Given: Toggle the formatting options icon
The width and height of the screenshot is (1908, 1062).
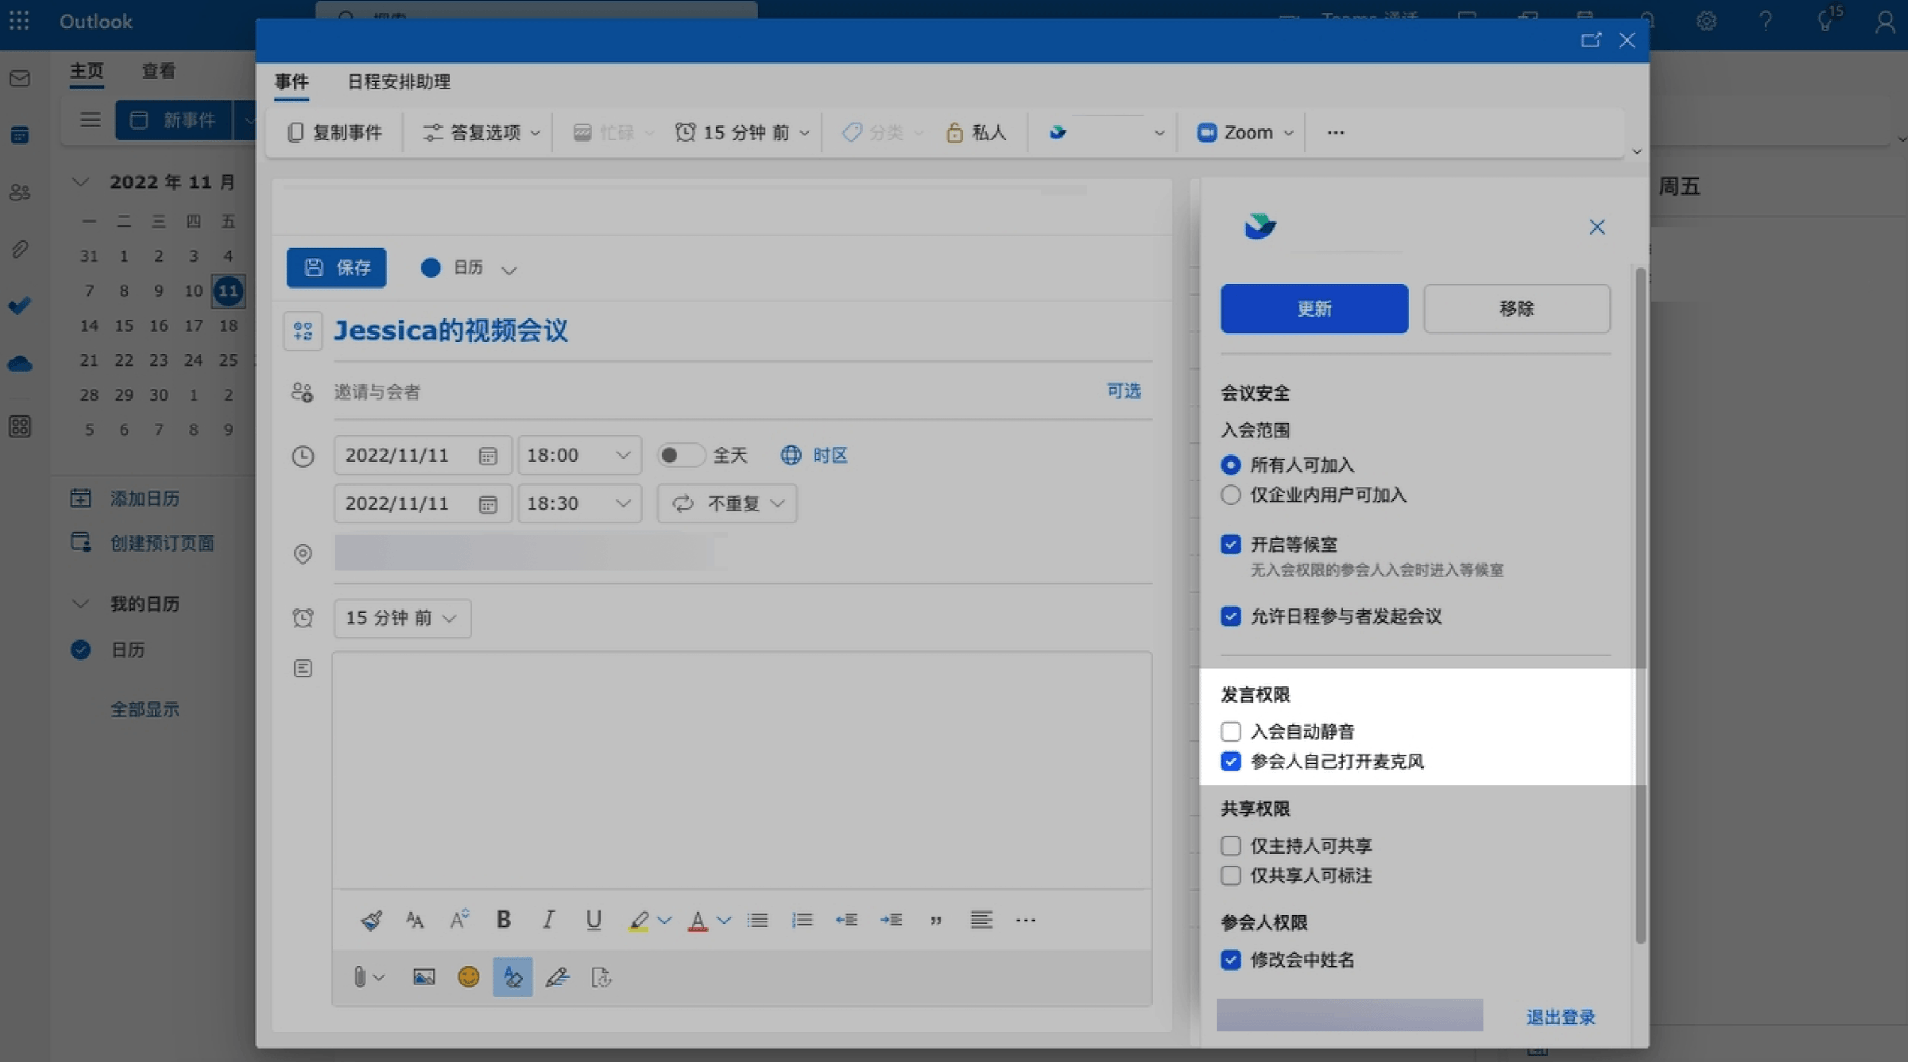Looking at the screenshot, I should (513, 978).
